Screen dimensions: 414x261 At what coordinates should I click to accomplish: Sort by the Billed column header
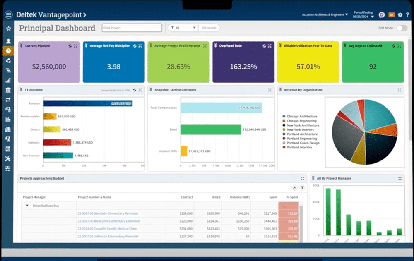coord(216,197)
